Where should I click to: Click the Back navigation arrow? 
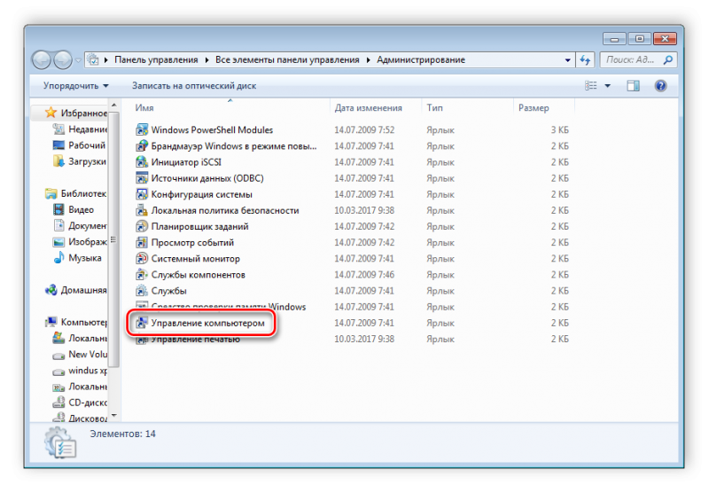point(42,59)
